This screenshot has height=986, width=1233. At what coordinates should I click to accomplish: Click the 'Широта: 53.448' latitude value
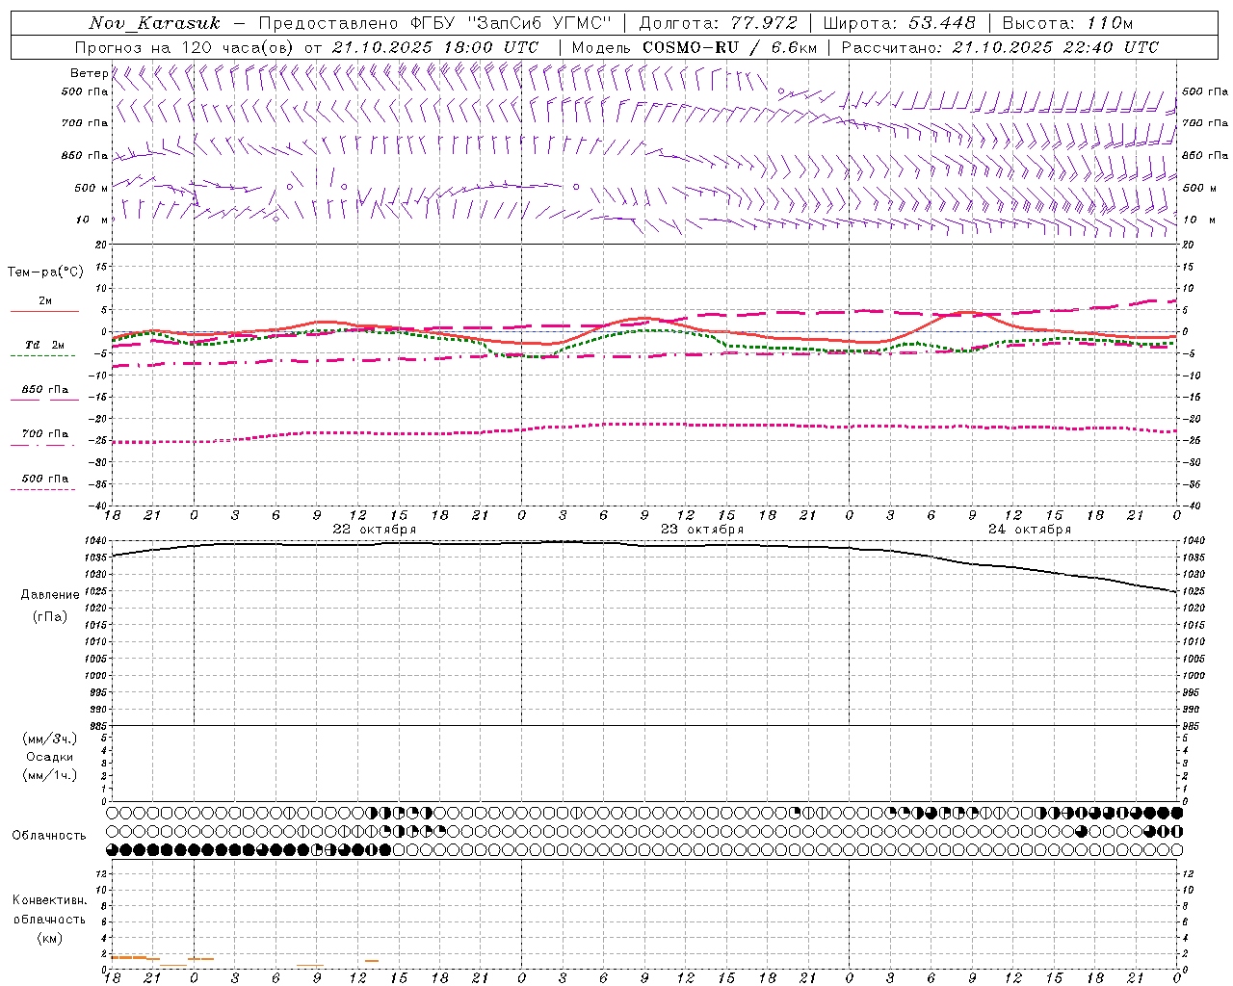point(899,23)
